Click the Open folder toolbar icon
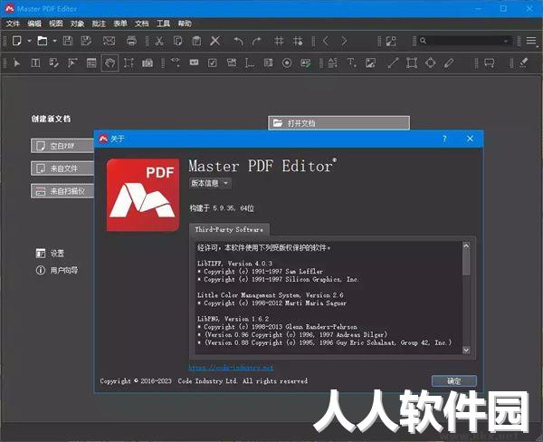The height and width of the screenshot is (442, 543). pos(43,41)
